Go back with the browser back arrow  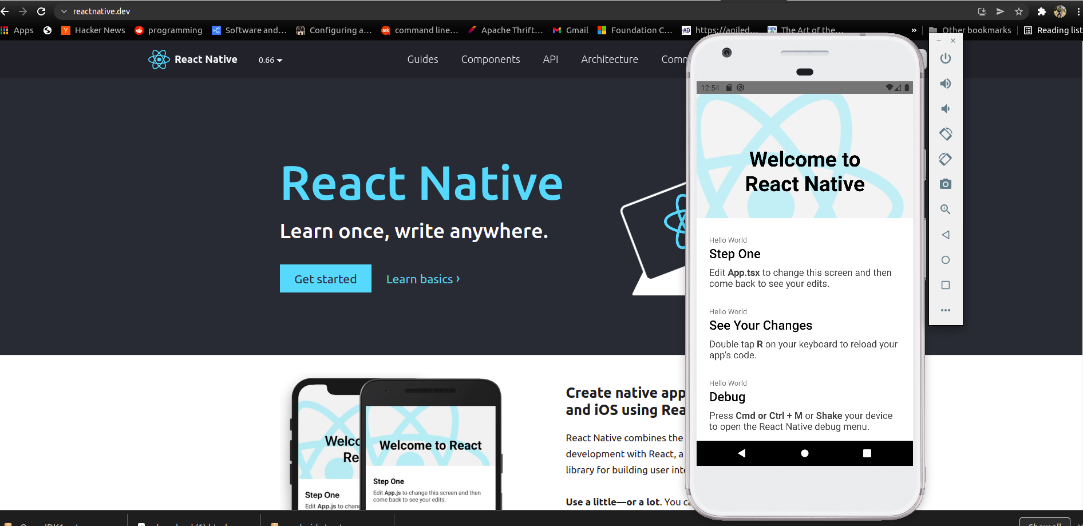(x=5, y=11)
